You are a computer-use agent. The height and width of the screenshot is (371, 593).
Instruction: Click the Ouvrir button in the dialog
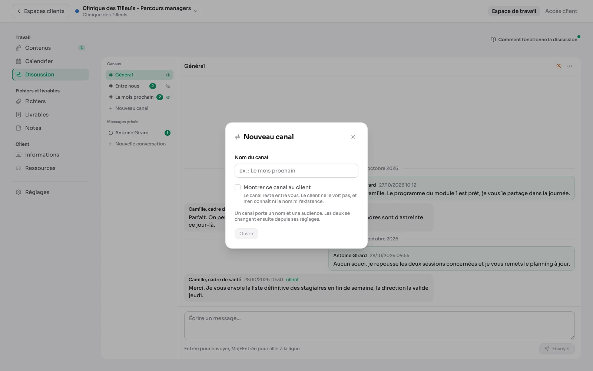point(246,234)
